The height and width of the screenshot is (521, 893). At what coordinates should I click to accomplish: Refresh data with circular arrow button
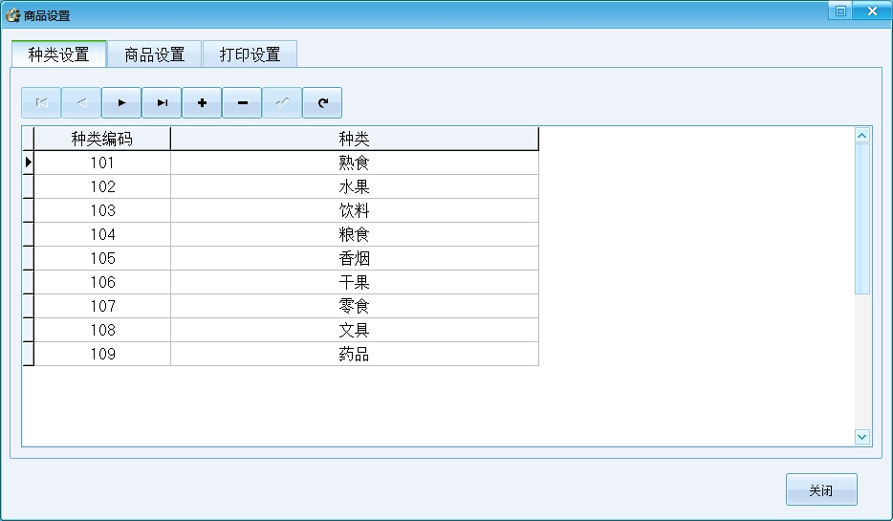click(x=322, y=102)
